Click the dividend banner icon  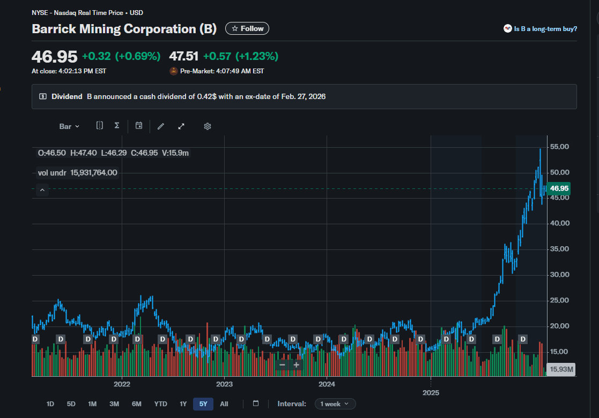point(43,96)
